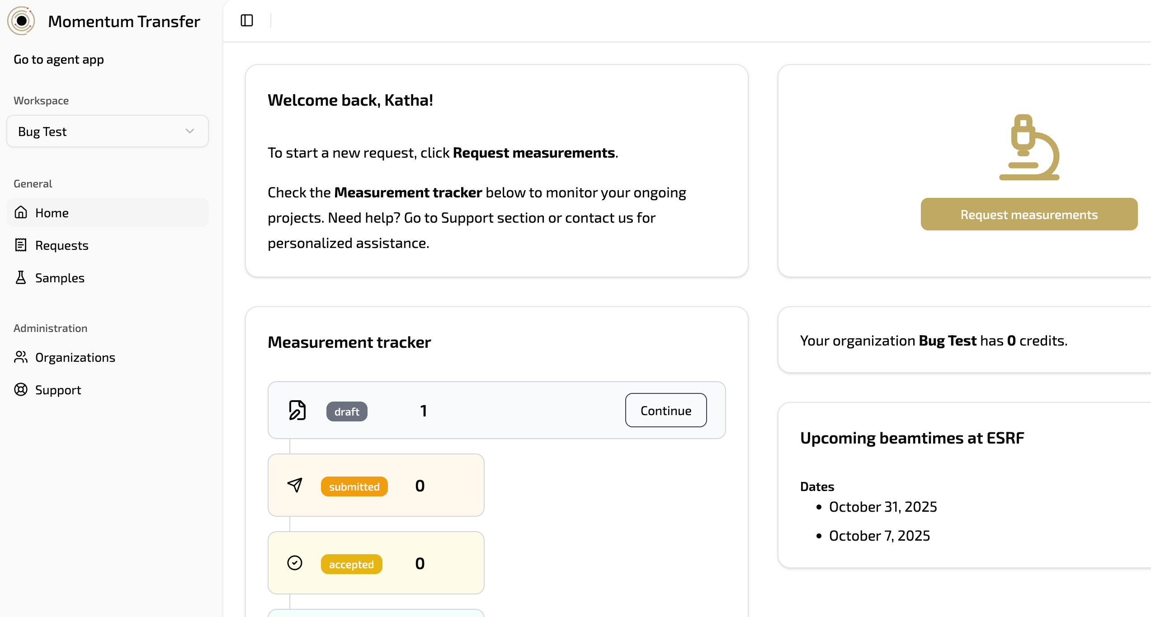Toggle the sidebar panel icon

click(x=247, y=20)
